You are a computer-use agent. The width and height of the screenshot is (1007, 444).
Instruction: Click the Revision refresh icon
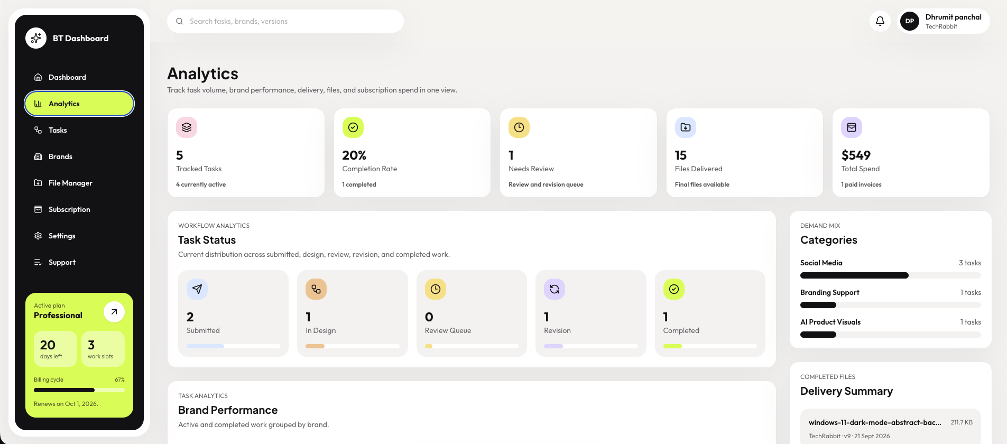point(555,289)
